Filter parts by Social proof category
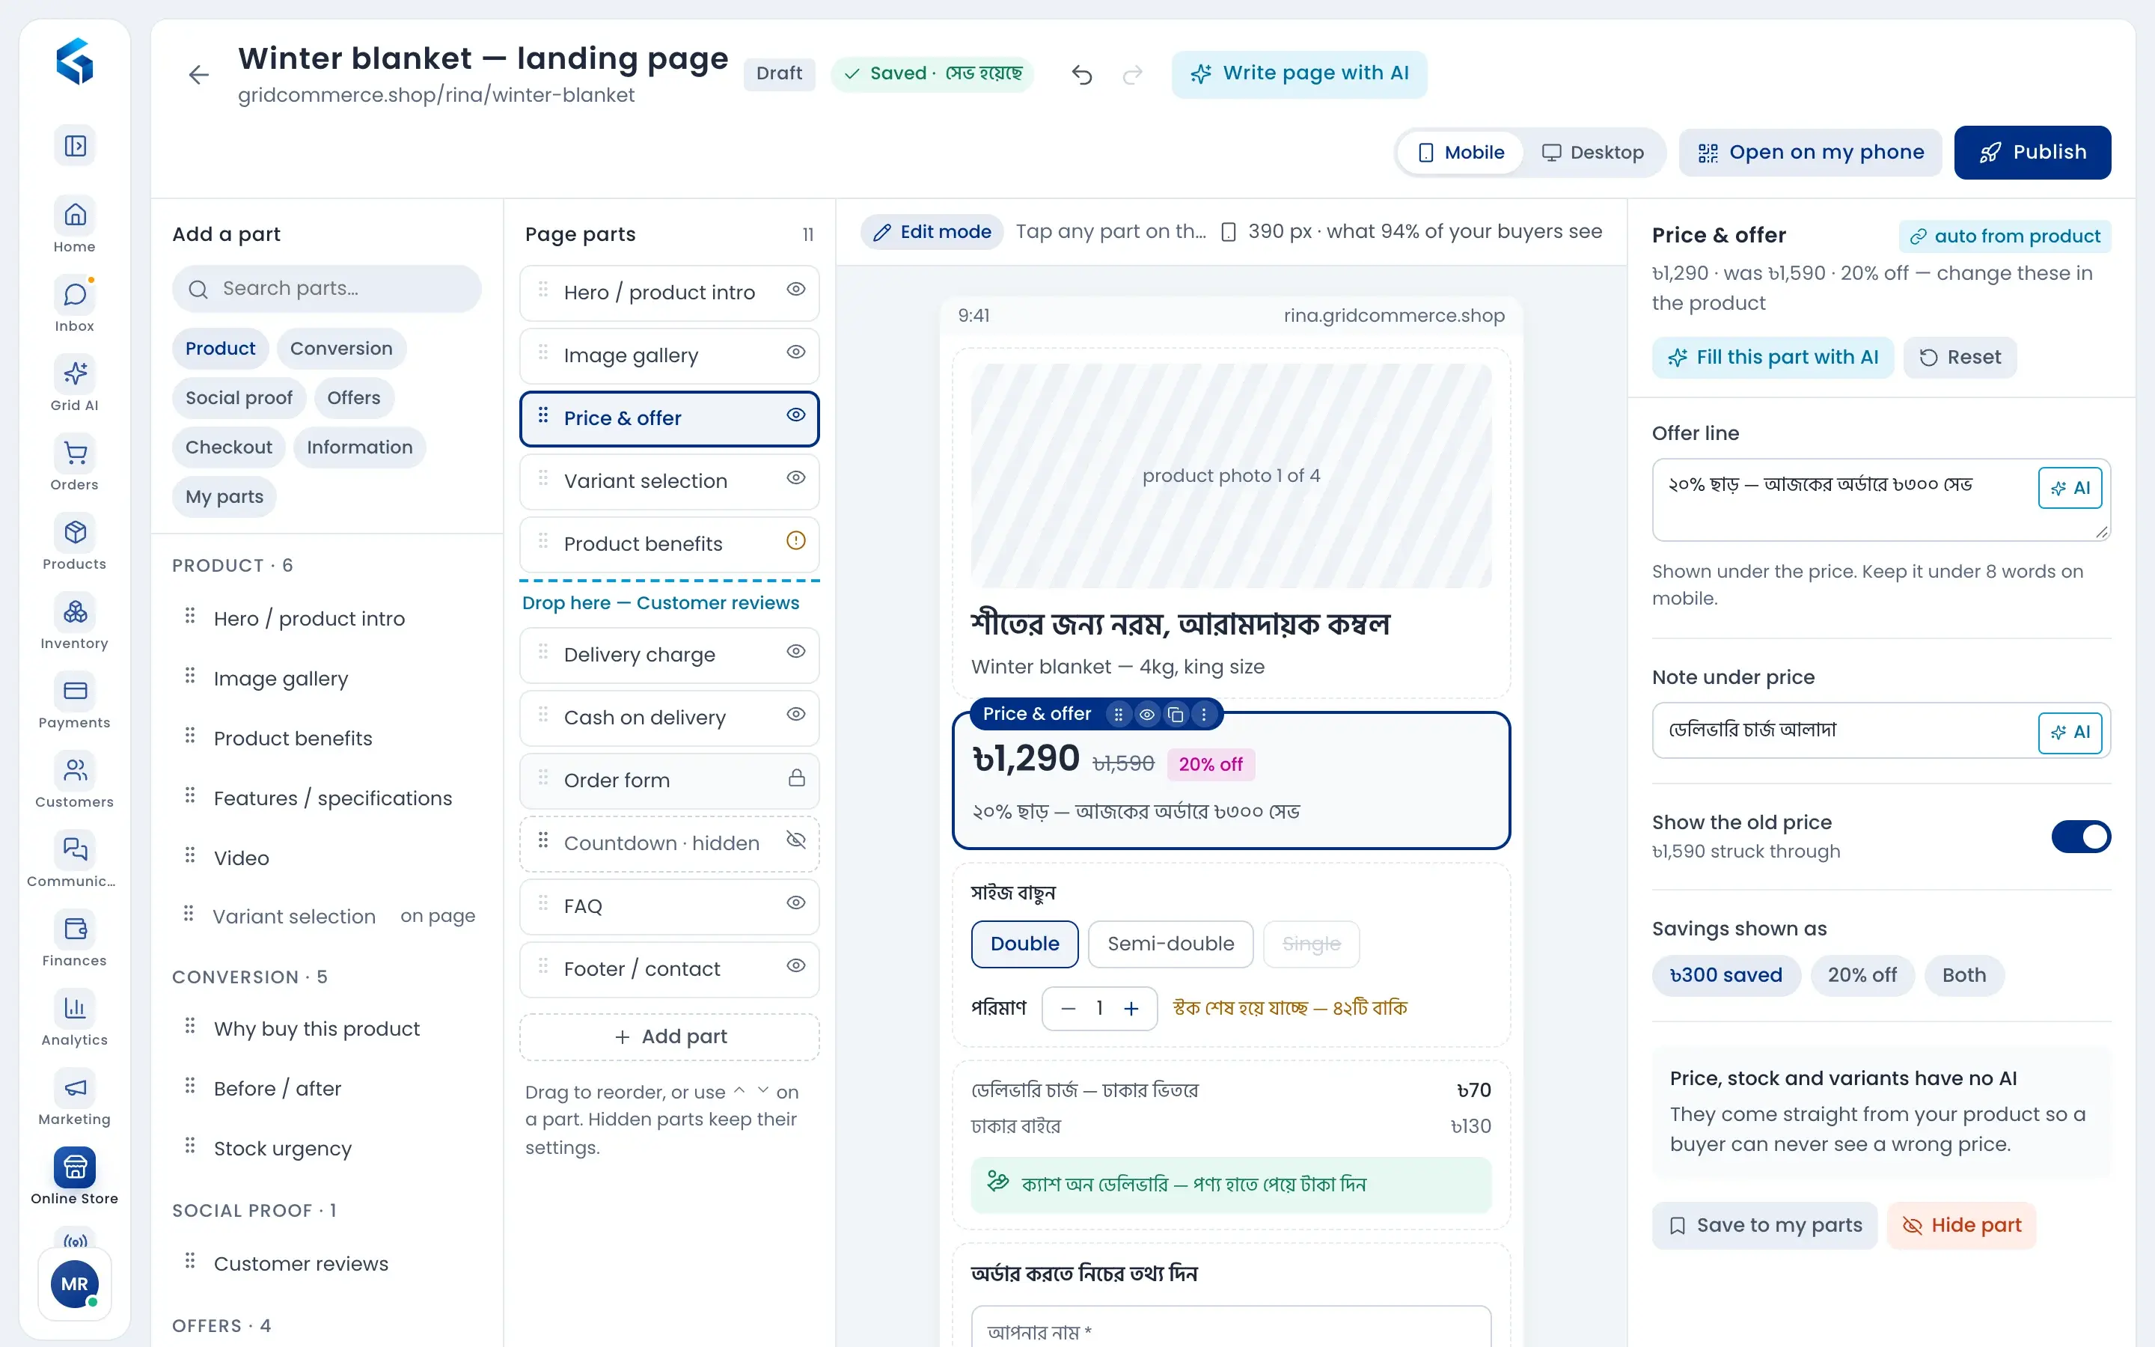The width and height of the screenshot is (2155, 1347). [239, 397]
